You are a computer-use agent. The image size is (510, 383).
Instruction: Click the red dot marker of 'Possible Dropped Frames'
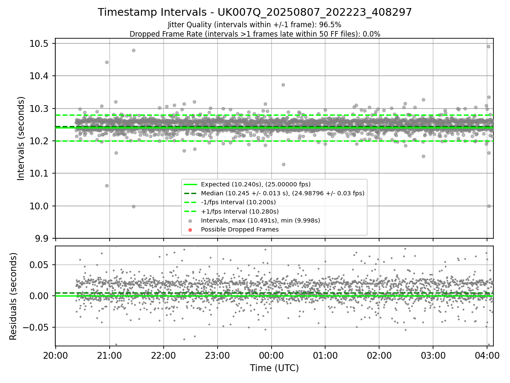click(x=190, y=230)
